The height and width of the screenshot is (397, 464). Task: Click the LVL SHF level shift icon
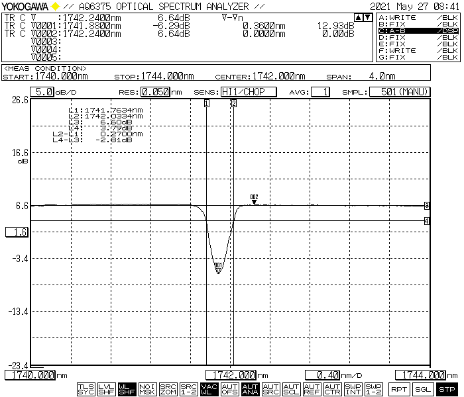click(x=106, y=389)
